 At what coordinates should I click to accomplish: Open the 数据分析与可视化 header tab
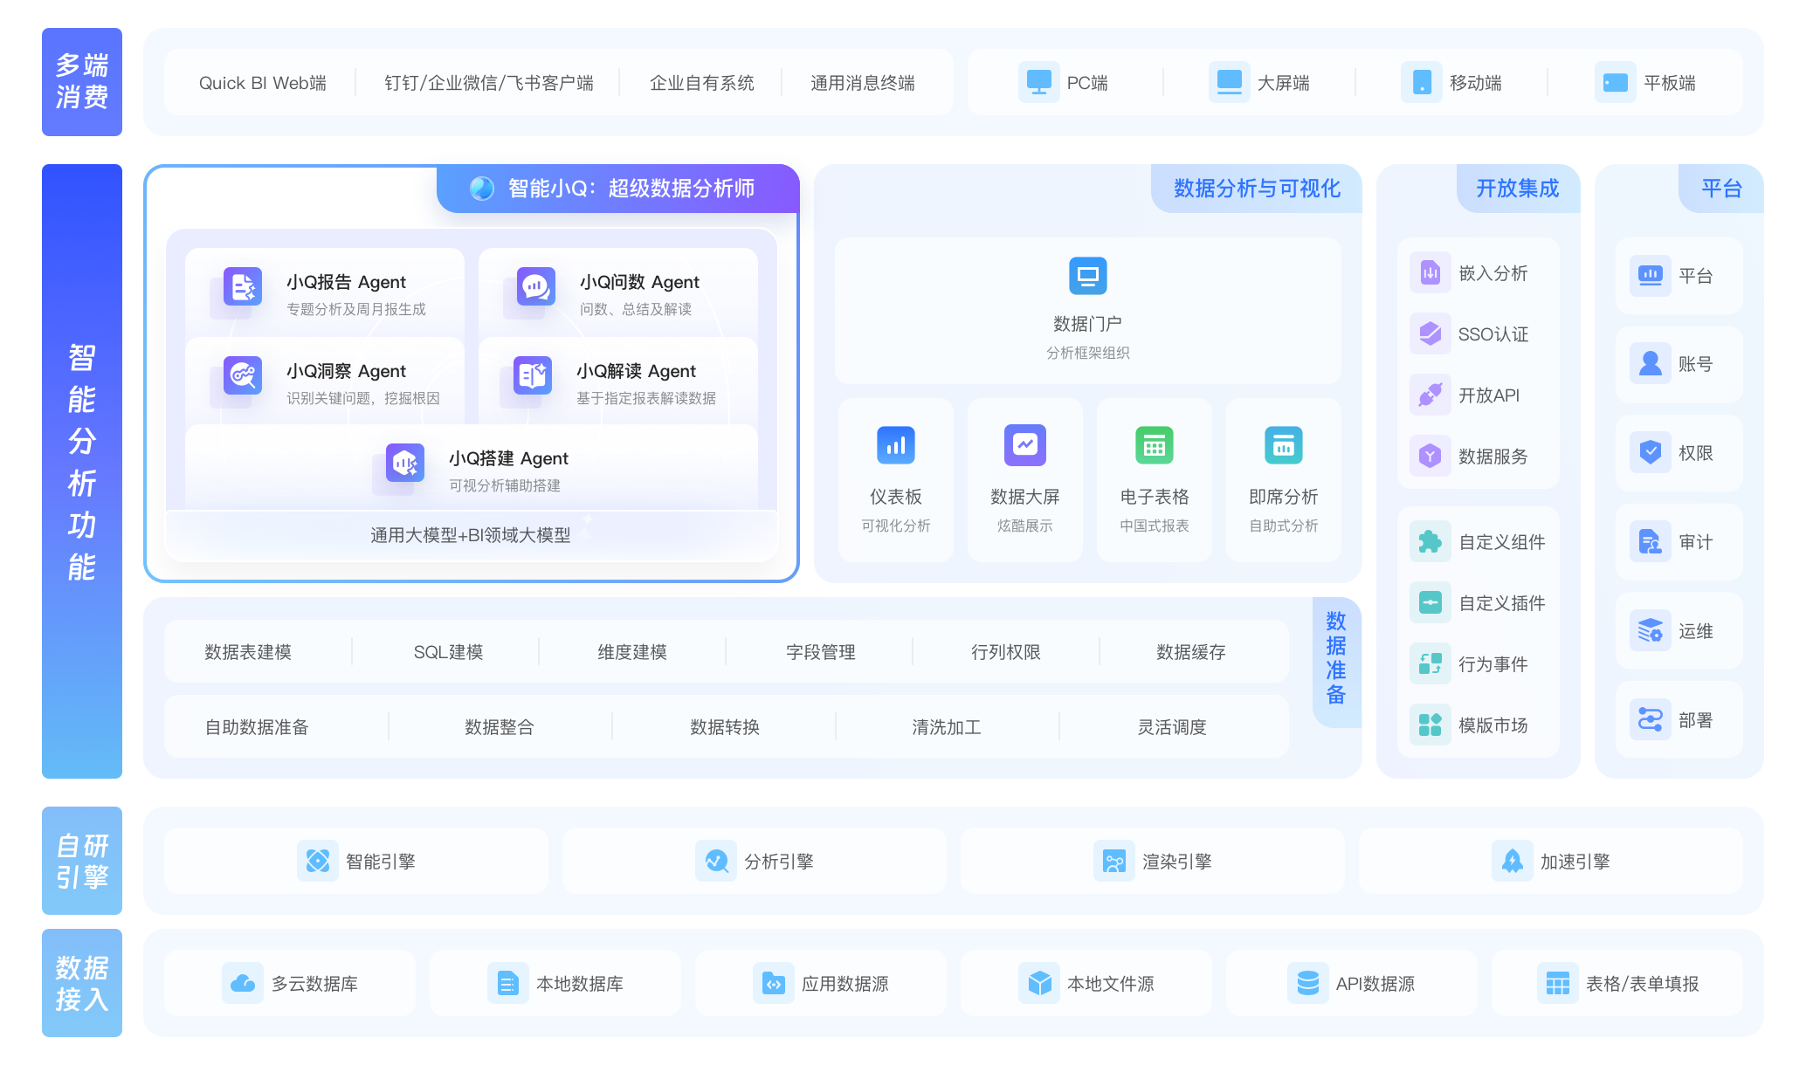point(1257,188)
